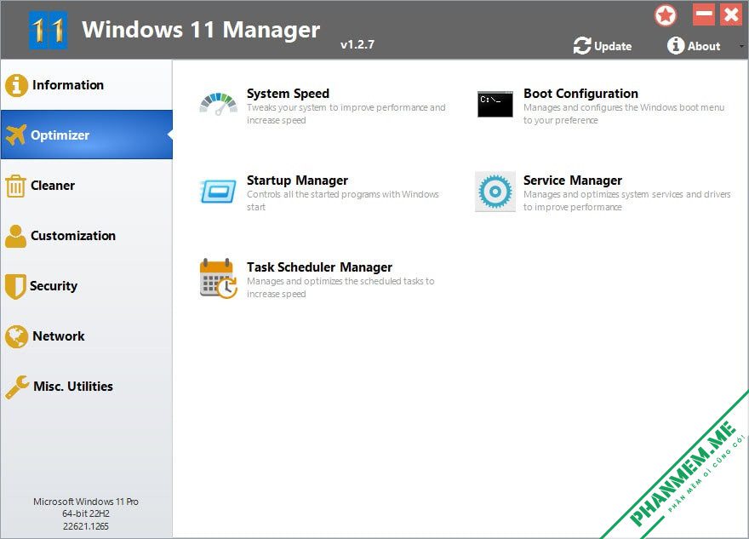Viewport: 749px width, 539px height.
Task: Click the Update refresh arrows icon
Action: point(582,46)
